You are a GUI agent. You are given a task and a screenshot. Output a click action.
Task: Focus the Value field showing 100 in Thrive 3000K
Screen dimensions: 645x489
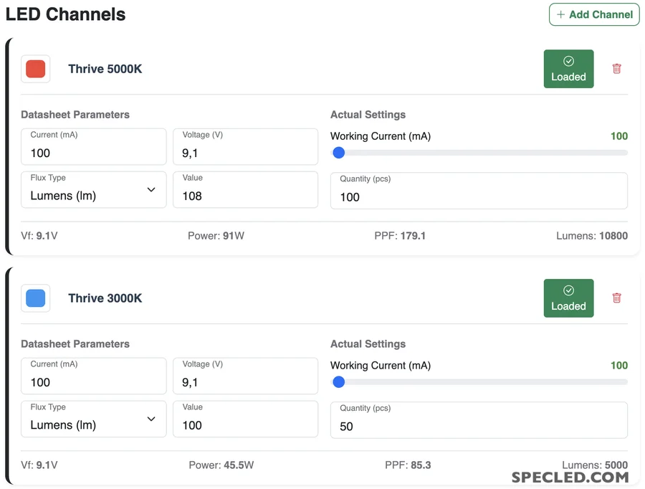(246, 419)
